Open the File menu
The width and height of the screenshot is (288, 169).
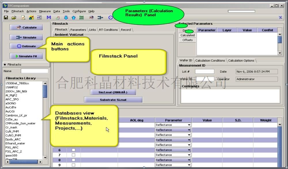pyautogui.click(x=6, y=11)
